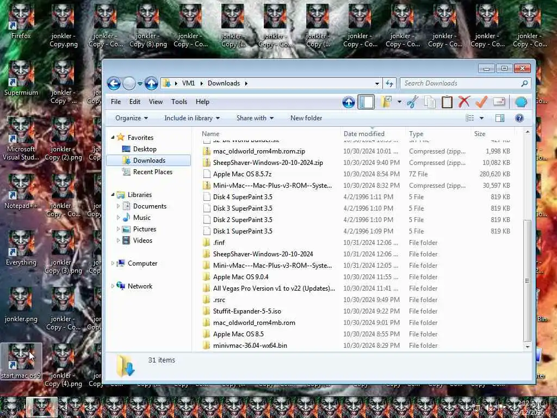This screenshot has height=418, width=557.
Task: Select the Supermium desktop shortcut
Action: [x=21, y=78]
